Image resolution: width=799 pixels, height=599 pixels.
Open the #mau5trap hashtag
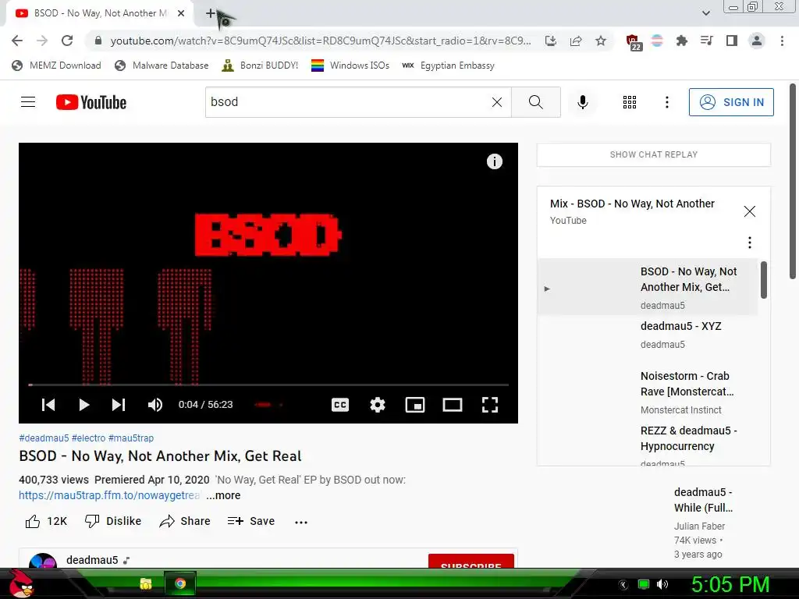(x=131, y=438)
